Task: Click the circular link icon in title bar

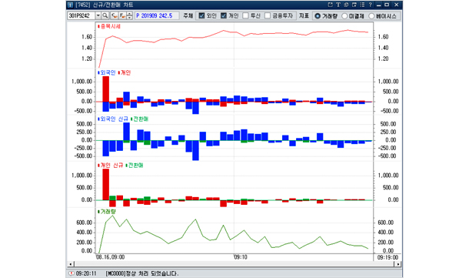Action: click(346, 5)
